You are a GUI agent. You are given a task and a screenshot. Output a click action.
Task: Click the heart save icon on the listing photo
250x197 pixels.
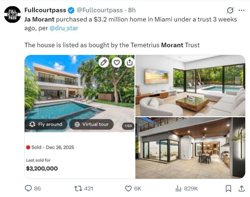117,62
